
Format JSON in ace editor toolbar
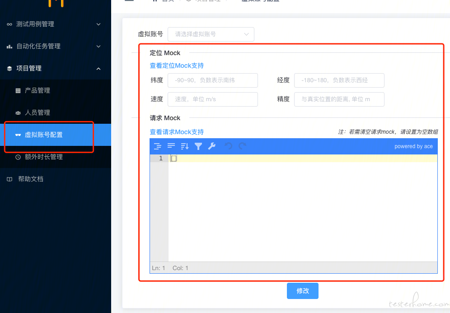(157, 146)
